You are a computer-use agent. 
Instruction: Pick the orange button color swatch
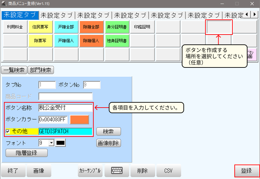(x=79, y=119)
